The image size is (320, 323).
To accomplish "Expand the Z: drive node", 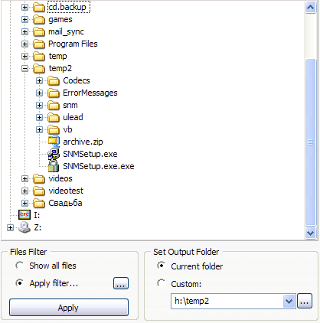I will (10, 227).
